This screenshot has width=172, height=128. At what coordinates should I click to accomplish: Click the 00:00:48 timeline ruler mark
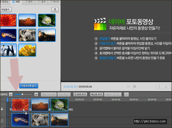coord(152,100)
